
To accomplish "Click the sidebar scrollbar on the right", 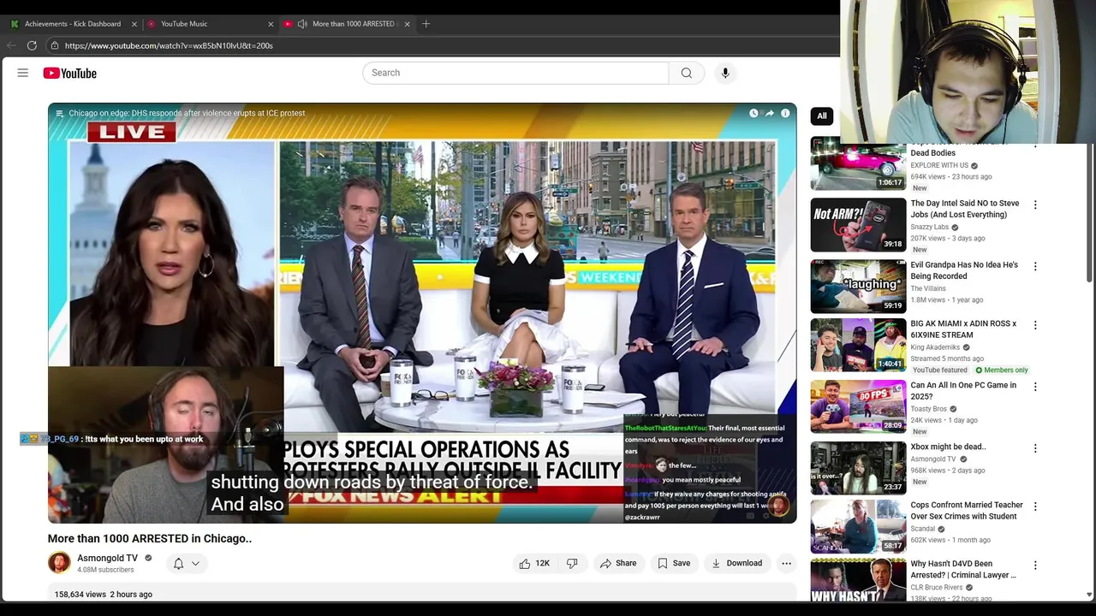I will tap(1089, 214).
